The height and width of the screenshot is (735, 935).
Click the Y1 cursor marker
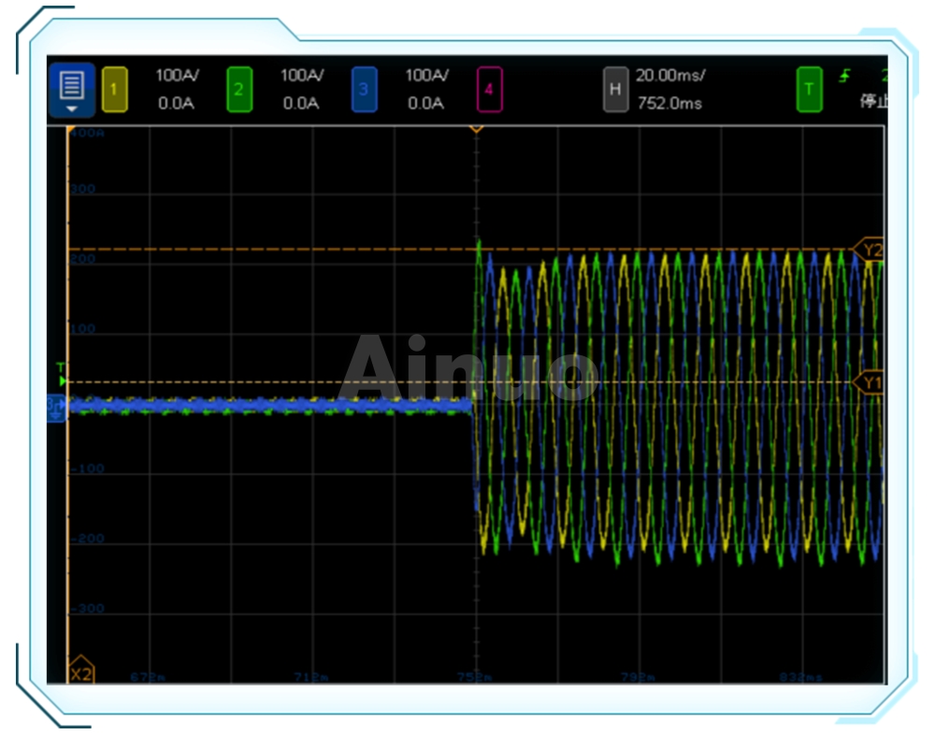tap(870, 382)
